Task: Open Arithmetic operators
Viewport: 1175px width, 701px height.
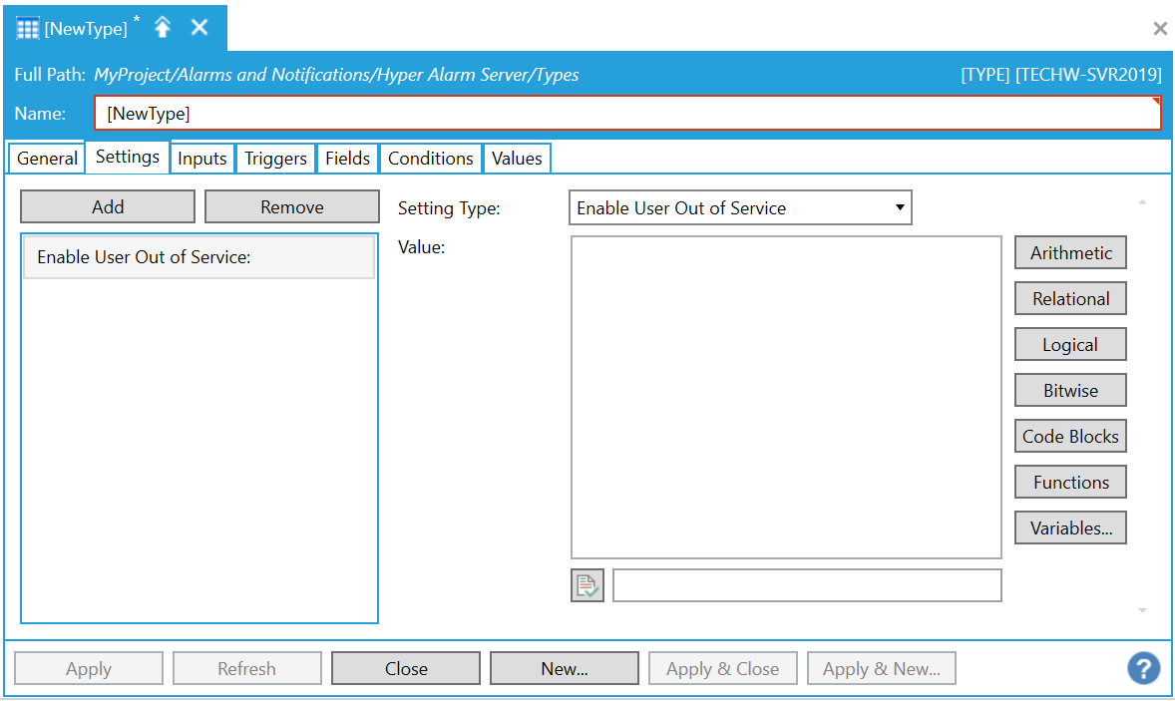Action: click(x=1071, y=253)
